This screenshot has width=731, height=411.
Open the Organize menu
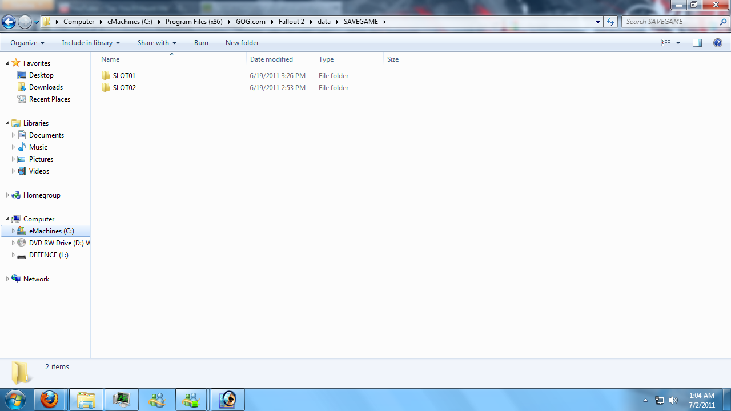click(x=27, y=43)
